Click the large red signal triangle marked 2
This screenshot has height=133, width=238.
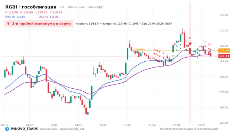pos(190,44)
